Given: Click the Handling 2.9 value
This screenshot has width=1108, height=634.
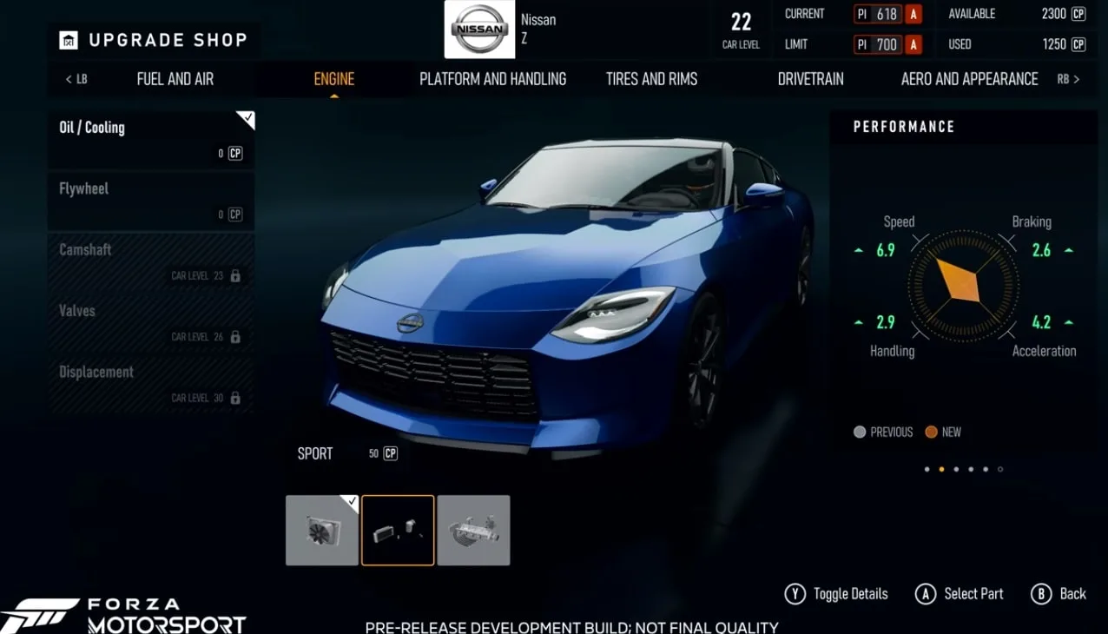Looking at the screenshot, I should (886, 322).
